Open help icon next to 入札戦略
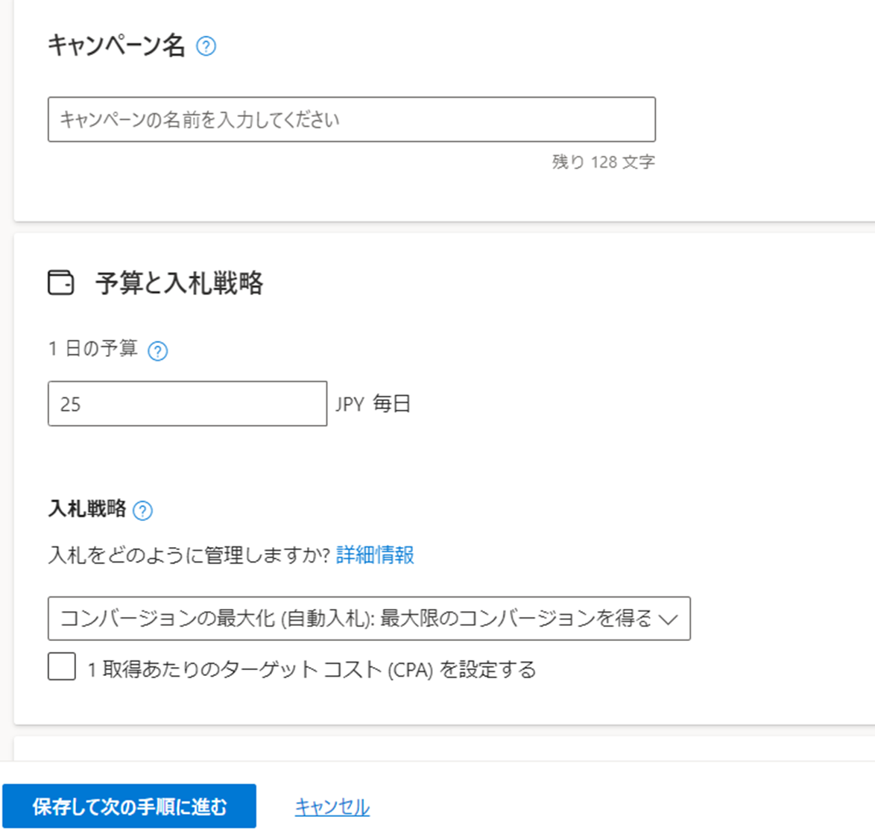 pyautogui.click(x=142, y=511)
